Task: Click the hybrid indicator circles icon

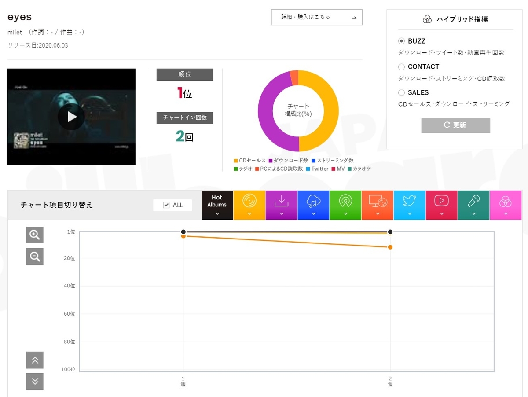Action: click(427, 19)
